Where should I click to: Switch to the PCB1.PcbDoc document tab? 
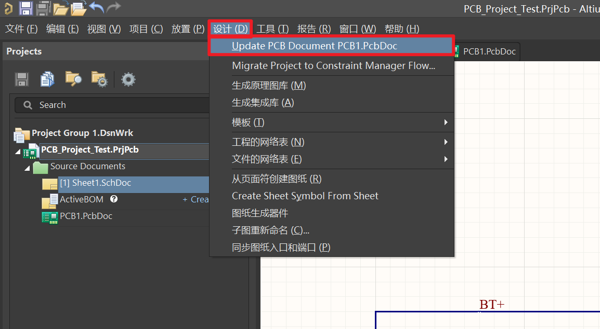coord(486,51)
